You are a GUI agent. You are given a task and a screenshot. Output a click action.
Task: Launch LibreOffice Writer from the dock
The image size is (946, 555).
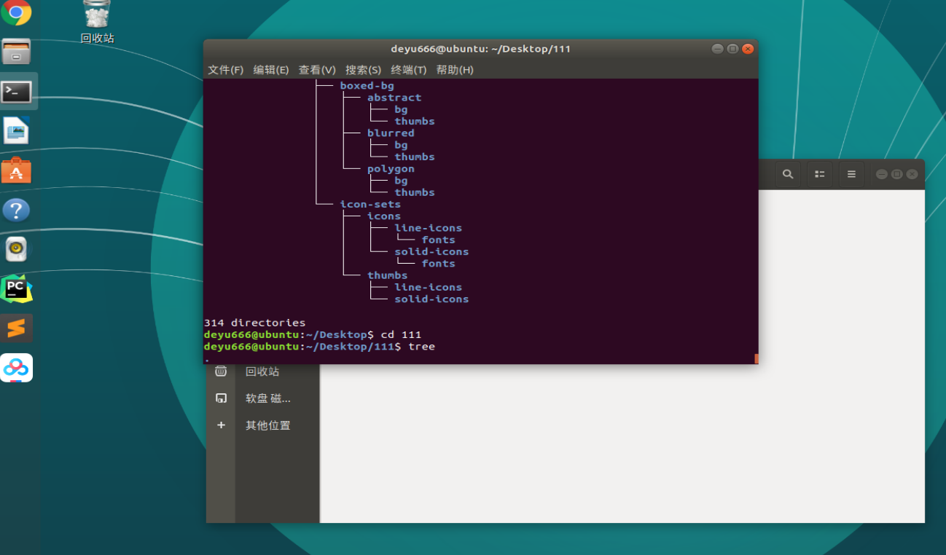pos(16,131)
